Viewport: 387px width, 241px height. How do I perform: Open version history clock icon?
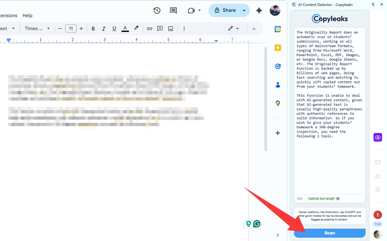(157, 10)
